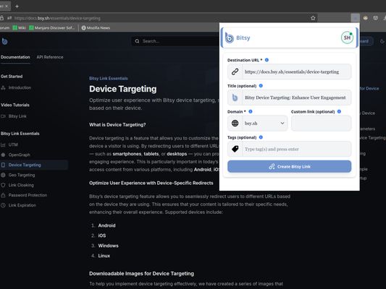This screenshot has width=386, height=289.
Task: Click the Windows list item
Action: pos(108,246)
